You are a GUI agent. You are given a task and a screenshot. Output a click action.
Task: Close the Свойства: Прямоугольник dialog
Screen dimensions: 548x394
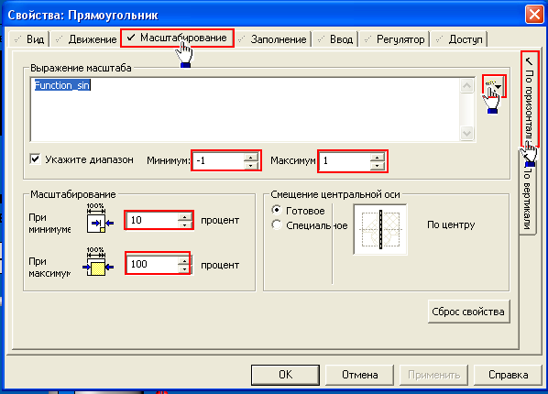click(534, 15)
